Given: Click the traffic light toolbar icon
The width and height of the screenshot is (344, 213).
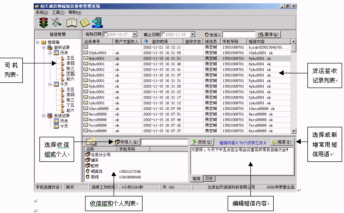Looking at the screenshot, I should point(44,22).
